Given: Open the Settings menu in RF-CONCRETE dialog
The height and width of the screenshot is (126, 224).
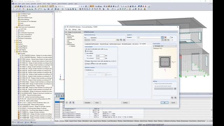Looking at the screenshot, I should click(x=74, y=29).
